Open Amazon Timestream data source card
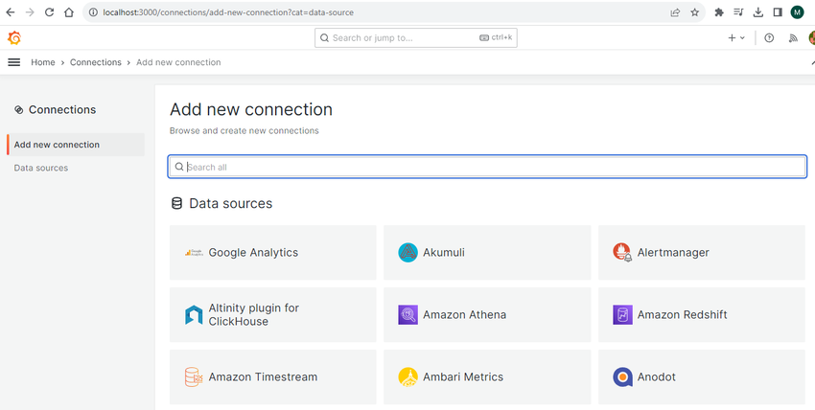815x410 pixels. pos(273,377)
